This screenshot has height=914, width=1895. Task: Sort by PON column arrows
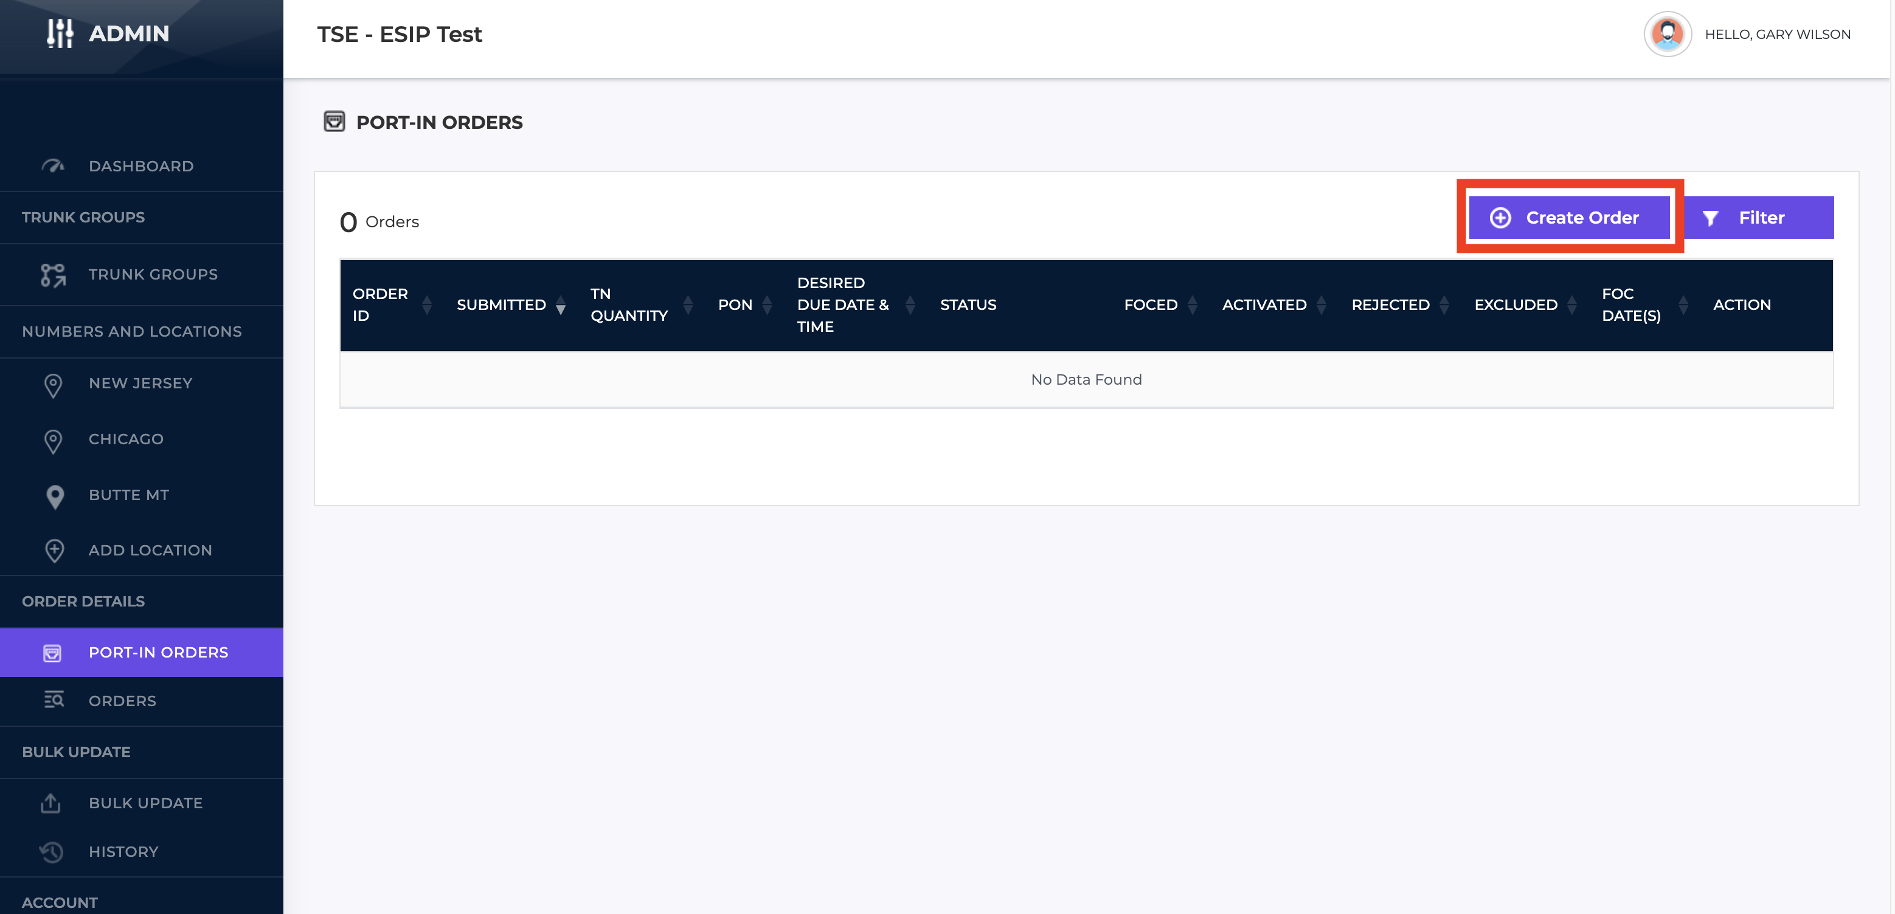point(767,304)
